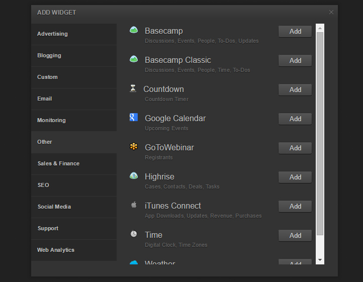Click the Countdown hourglass icon
Screen dimensions: 363x282
tap(133, 88)
